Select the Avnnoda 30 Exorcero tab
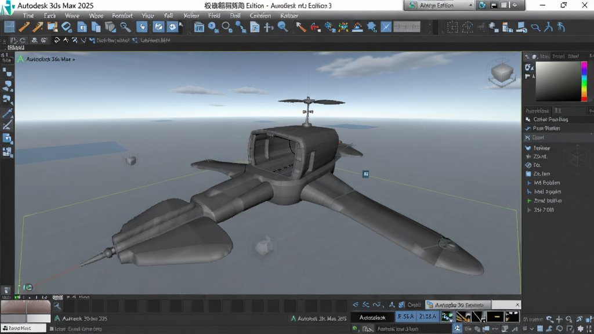Screen dimensions: 594x334 458,305
